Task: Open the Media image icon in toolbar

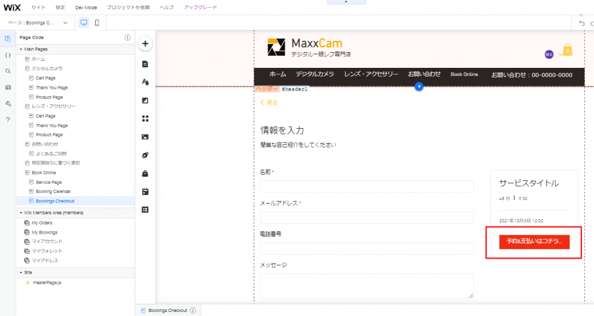Action: (145, 137)
